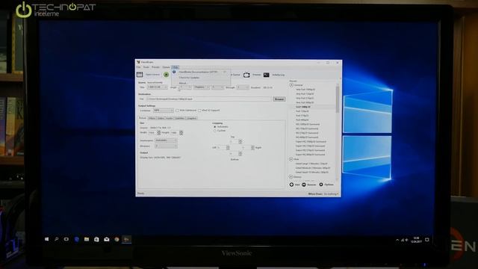The width and height of the screenshot is (478, 269).
Task: Open the When Done dropdown
Action: pos(331,194)
